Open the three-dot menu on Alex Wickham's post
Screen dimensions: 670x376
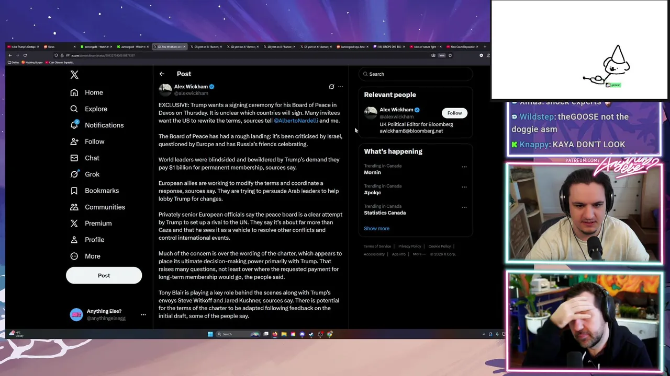340,87
